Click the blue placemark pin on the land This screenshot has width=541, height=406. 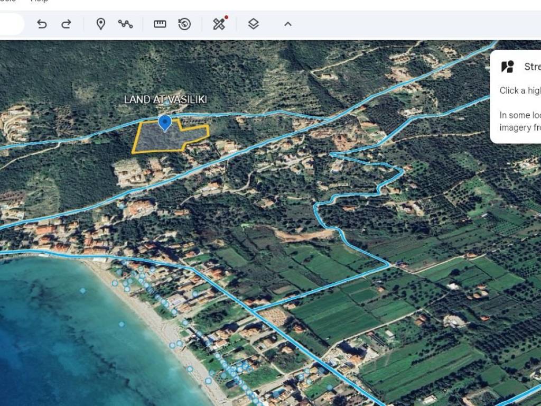(165, 122)
